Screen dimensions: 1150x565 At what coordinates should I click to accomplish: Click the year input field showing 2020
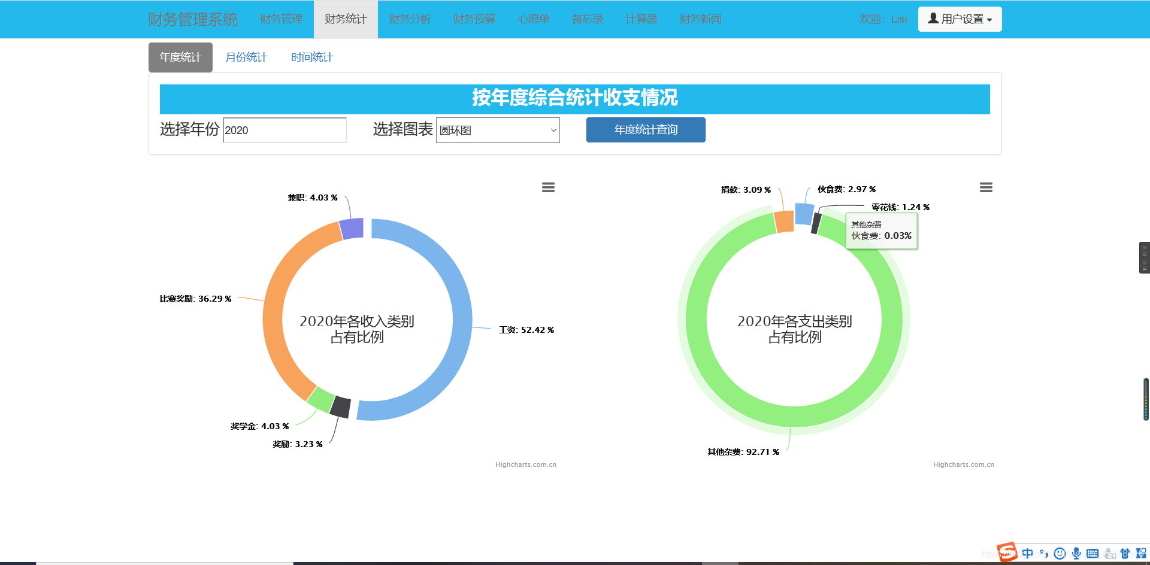285,130
